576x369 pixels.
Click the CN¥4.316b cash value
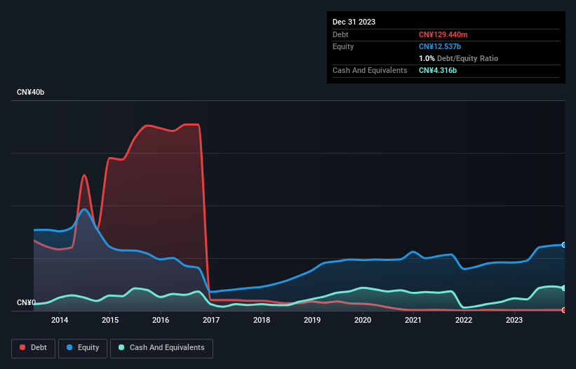tap(438, 70)
